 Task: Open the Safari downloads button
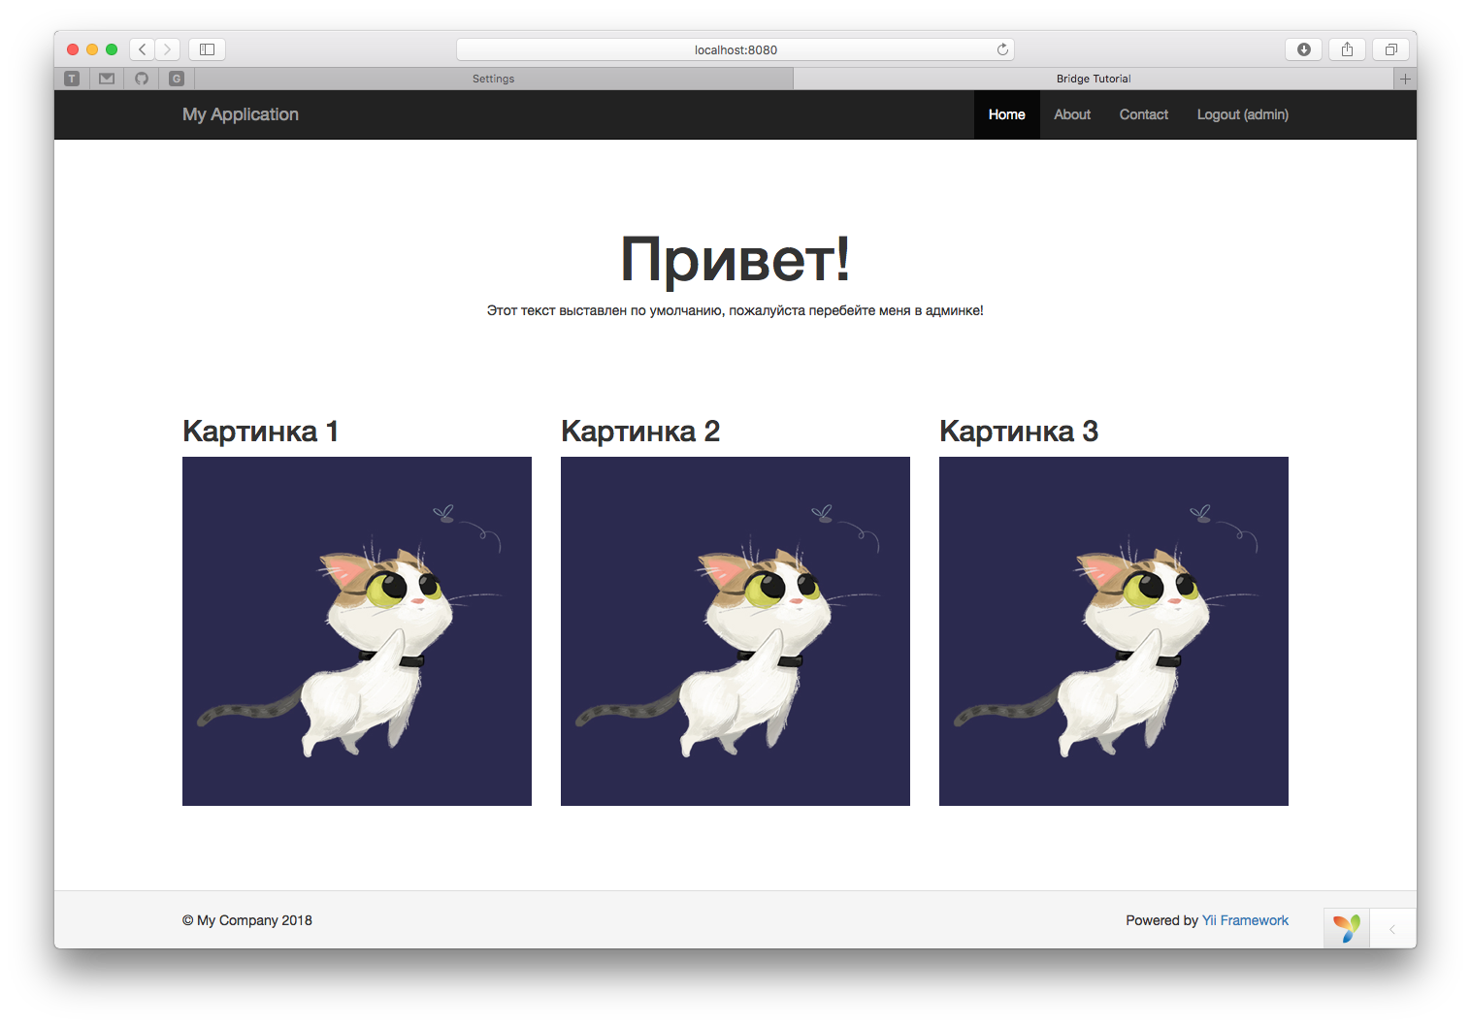[1303, 49]
